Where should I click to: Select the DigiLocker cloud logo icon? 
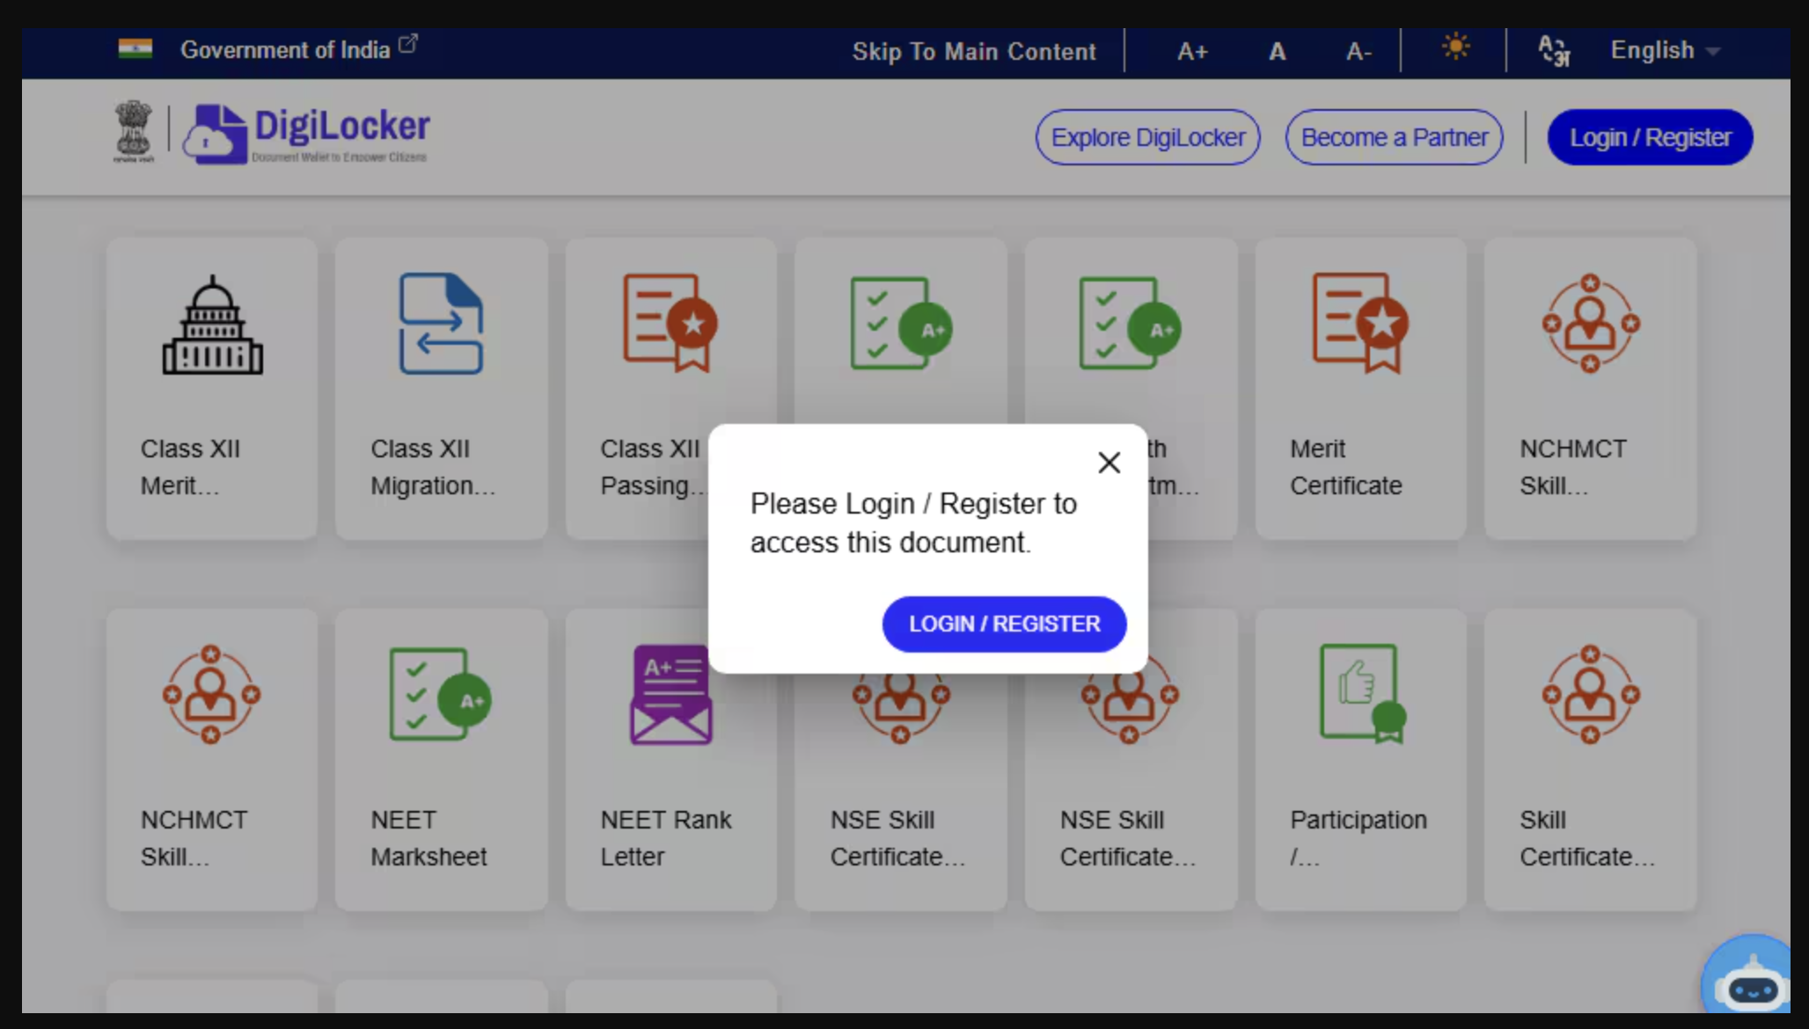(x=216, y=132)
